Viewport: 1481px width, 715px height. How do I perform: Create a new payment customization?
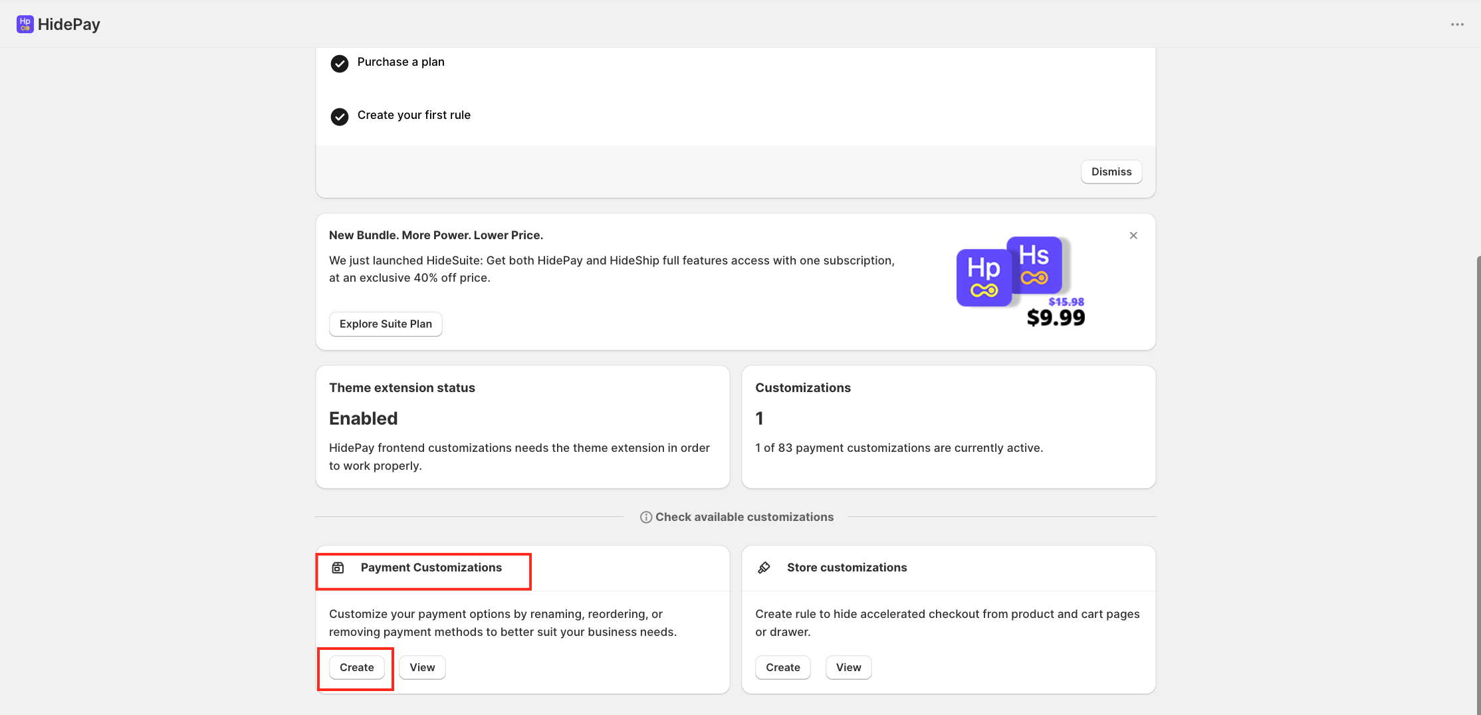(x=357, y=667)
